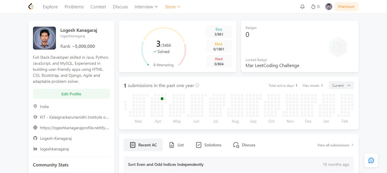Screen dimensions: 387x173
Task: Open Sort Even and Odd Indices Independently
Action: pos(166,164)
